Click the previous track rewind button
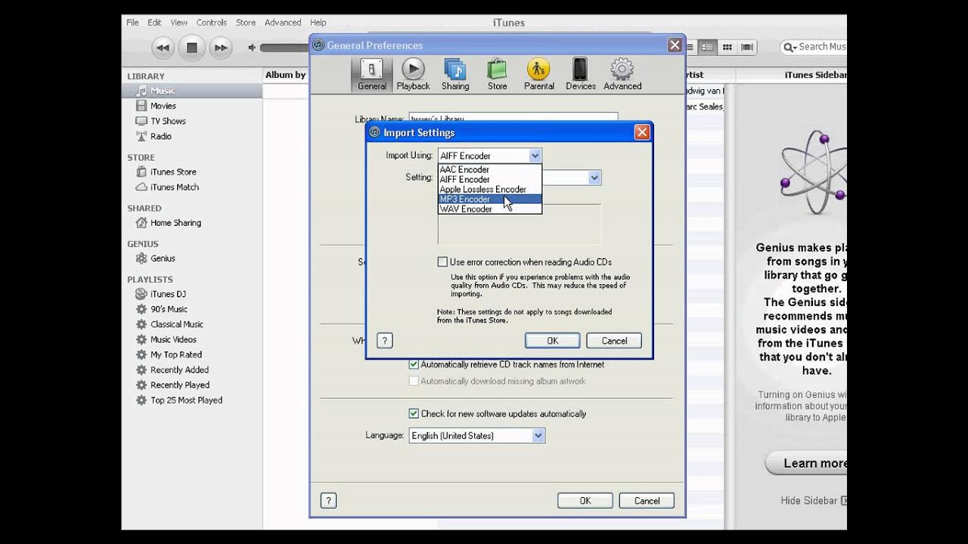Image resolution: width=968 pixels, height=544 pixels. click(x=163, y=48)
